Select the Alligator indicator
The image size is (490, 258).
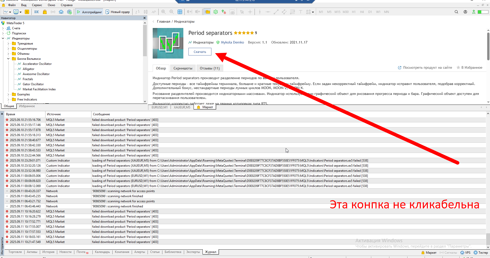point(28,69)
